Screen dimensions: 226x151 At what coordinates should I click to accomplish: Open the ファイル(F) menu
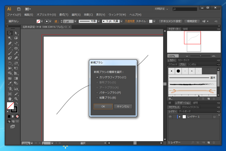tap(14, 15)
